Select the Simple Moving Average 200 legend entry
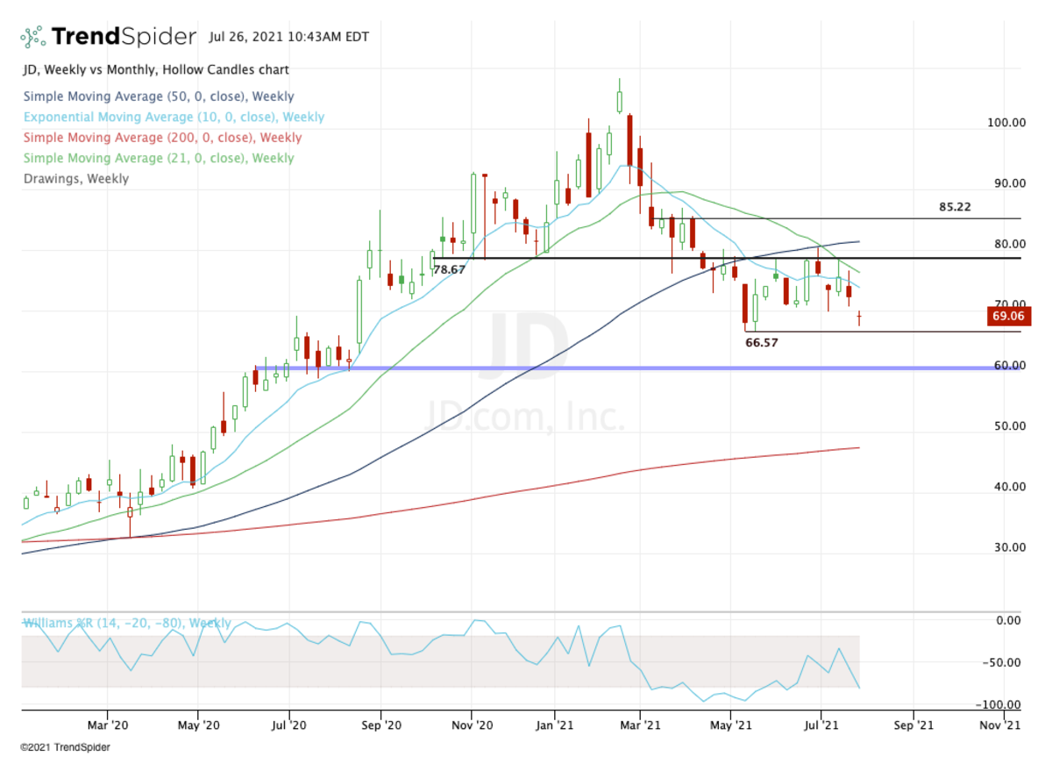This screenshot has width=1052, height=757. click(x=161, y=138)
